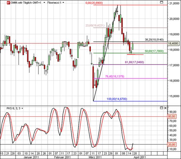Click the 20,00 oversold level tag
Image resolution: width=181 pixels, height=159 pixels.
[172, 144]
